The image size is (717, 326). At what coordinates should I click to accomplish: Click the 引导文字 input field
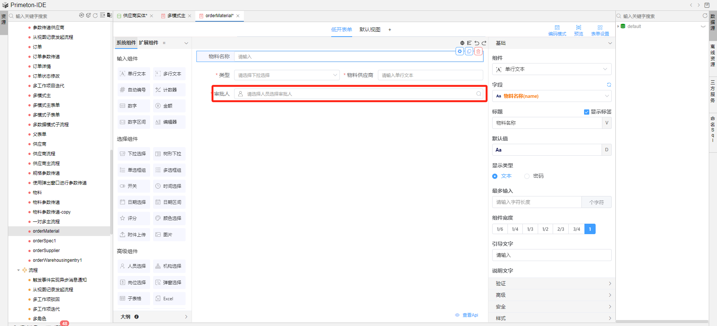552,255
